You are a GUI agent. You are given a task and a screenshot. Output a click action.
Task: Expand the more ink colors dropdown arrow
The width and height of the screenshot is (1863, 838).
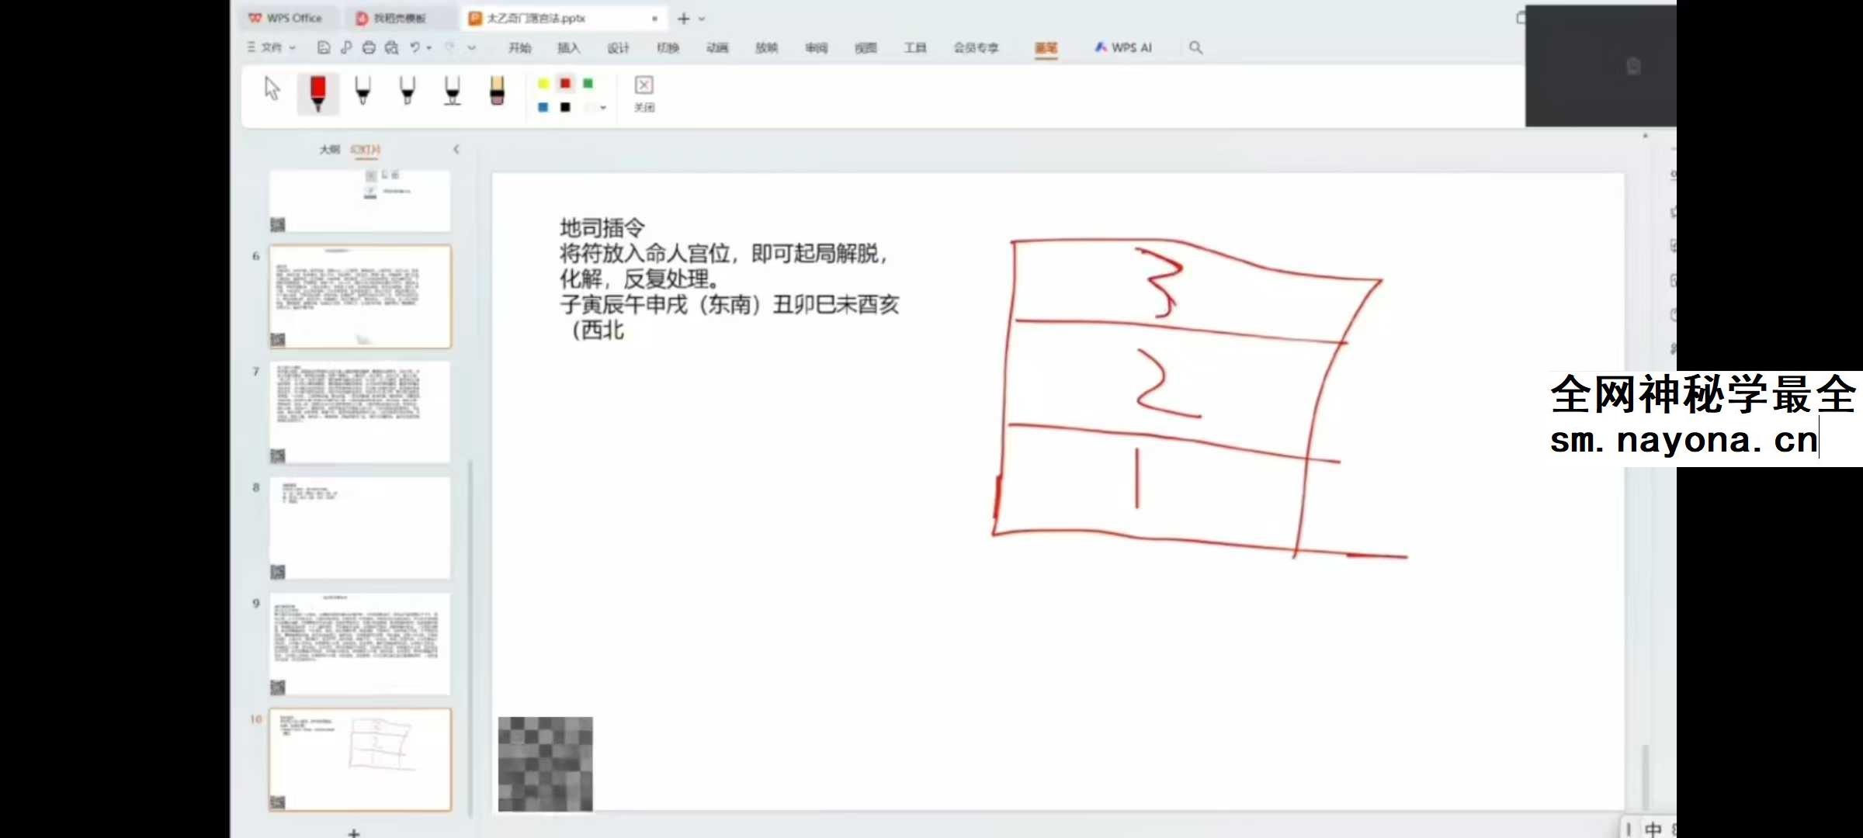[603, 108]
